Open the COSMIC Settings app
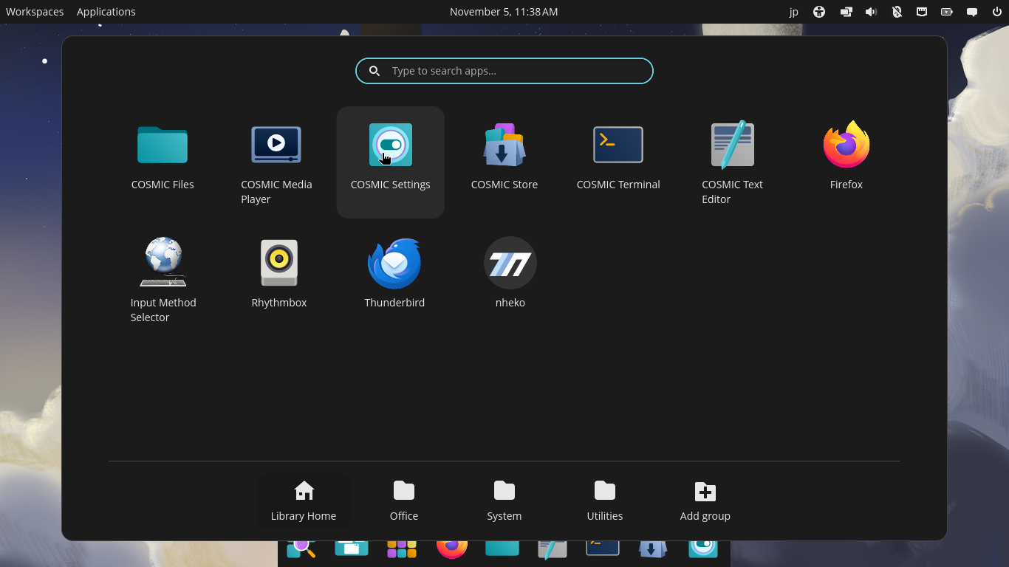This screenshot has height=567, width=1009. (390, 162)
